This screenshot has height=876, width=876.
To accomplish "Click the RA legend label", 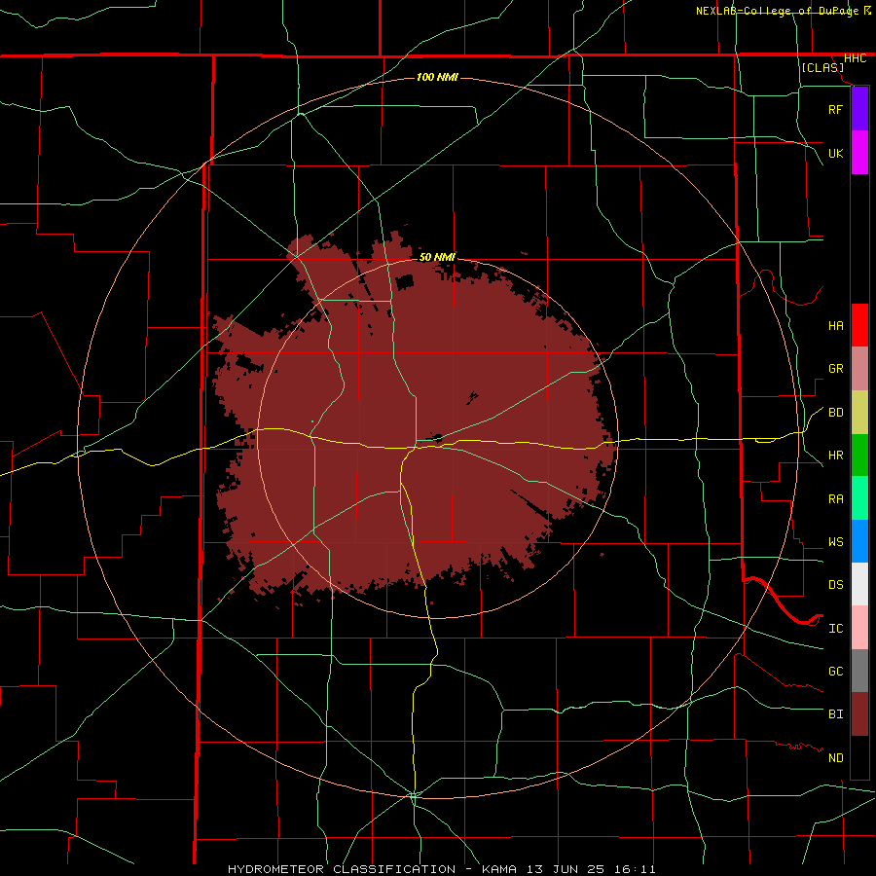I will click(x=835, y=499).
